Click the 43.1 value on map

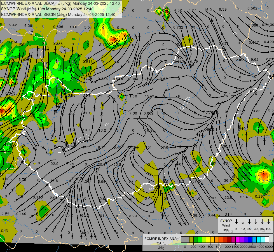pos(227,163)
